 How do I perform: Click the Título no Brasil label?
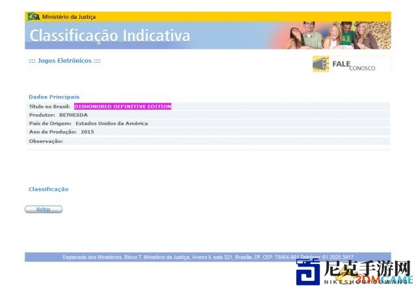49,106
